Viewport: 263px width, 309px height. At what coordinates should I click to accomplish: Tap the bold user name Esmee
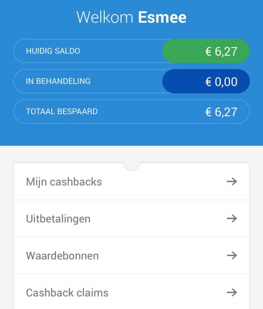point(162,17)
